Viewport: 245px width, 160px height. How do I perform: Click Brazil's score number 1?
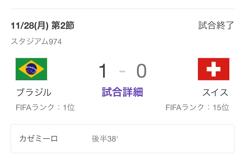point(103,71)
